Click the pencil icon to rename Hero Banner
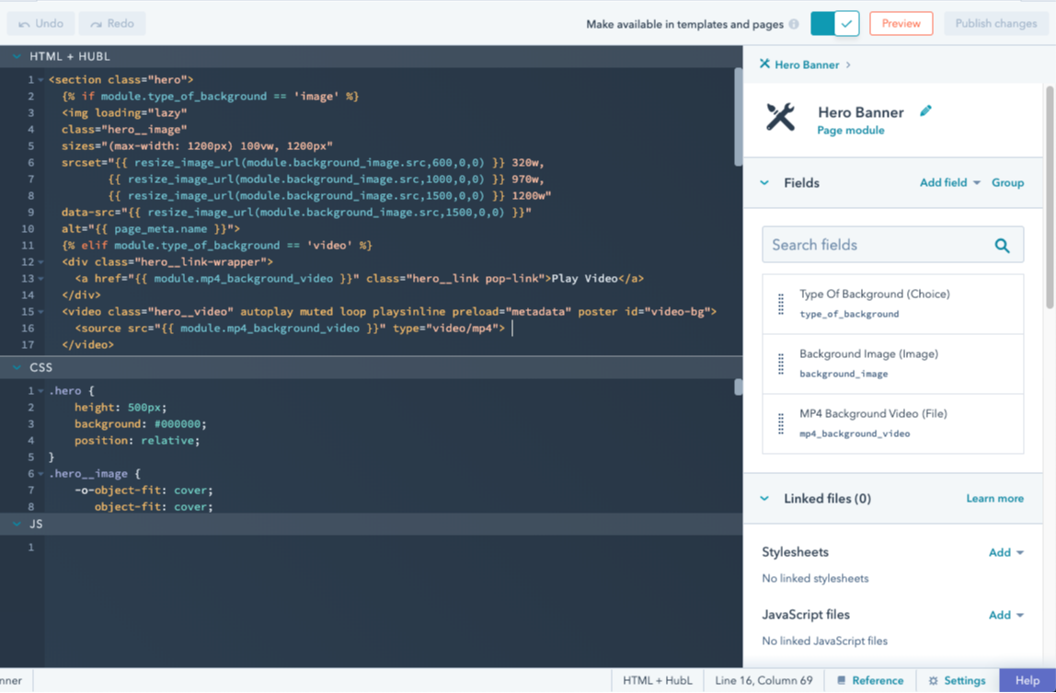 coord(926,110)
